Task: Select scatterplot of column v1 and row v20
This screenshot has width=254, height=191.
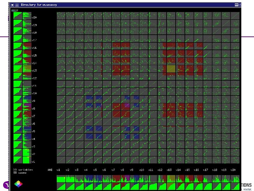Action: 61,16
